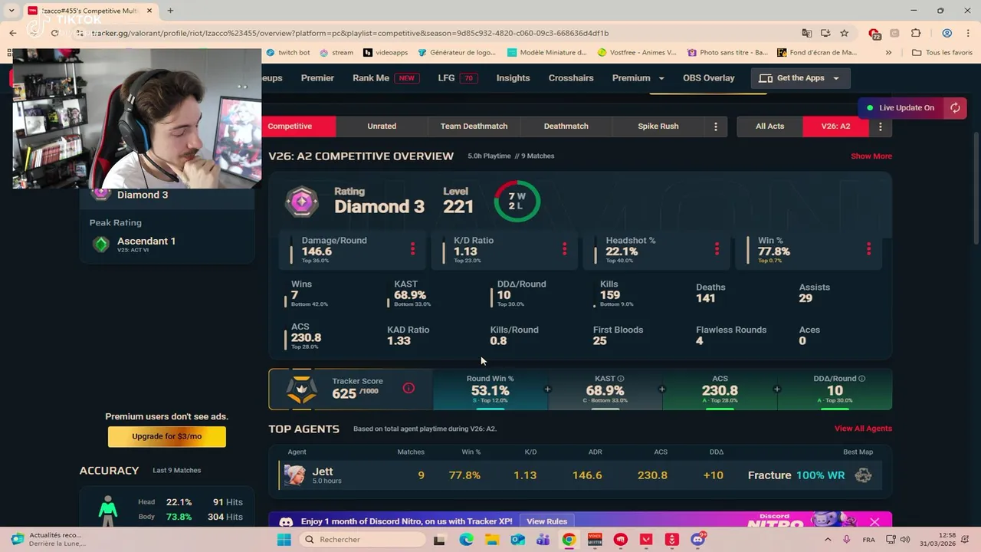Open the videoapps bookmark
The width and height of the screenshot is (981, 552).
pyautogui.click(x=386, y=53)
